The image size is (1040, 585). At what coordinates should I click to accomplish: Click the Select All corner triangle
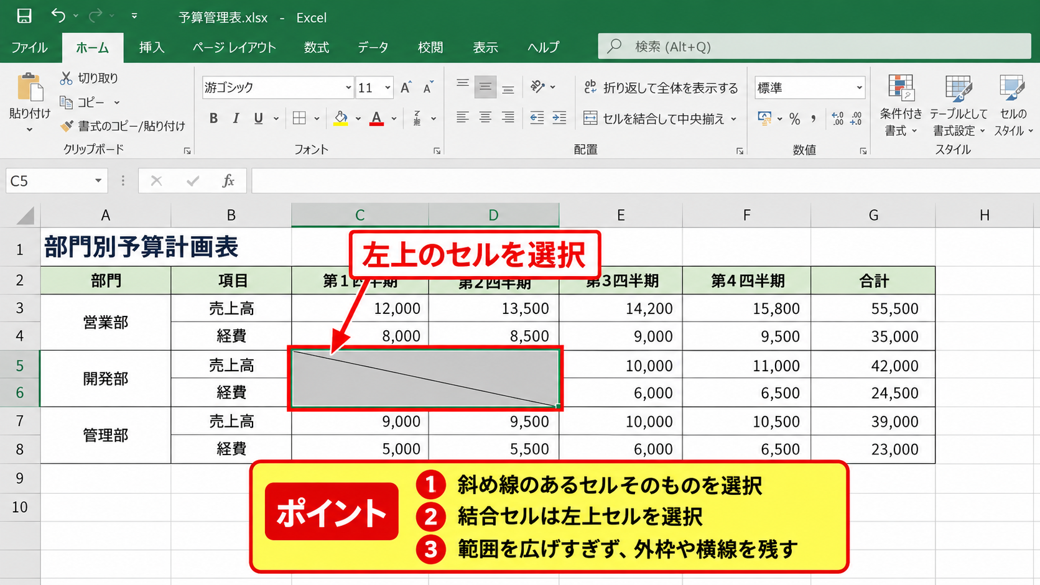pos(25,215)
